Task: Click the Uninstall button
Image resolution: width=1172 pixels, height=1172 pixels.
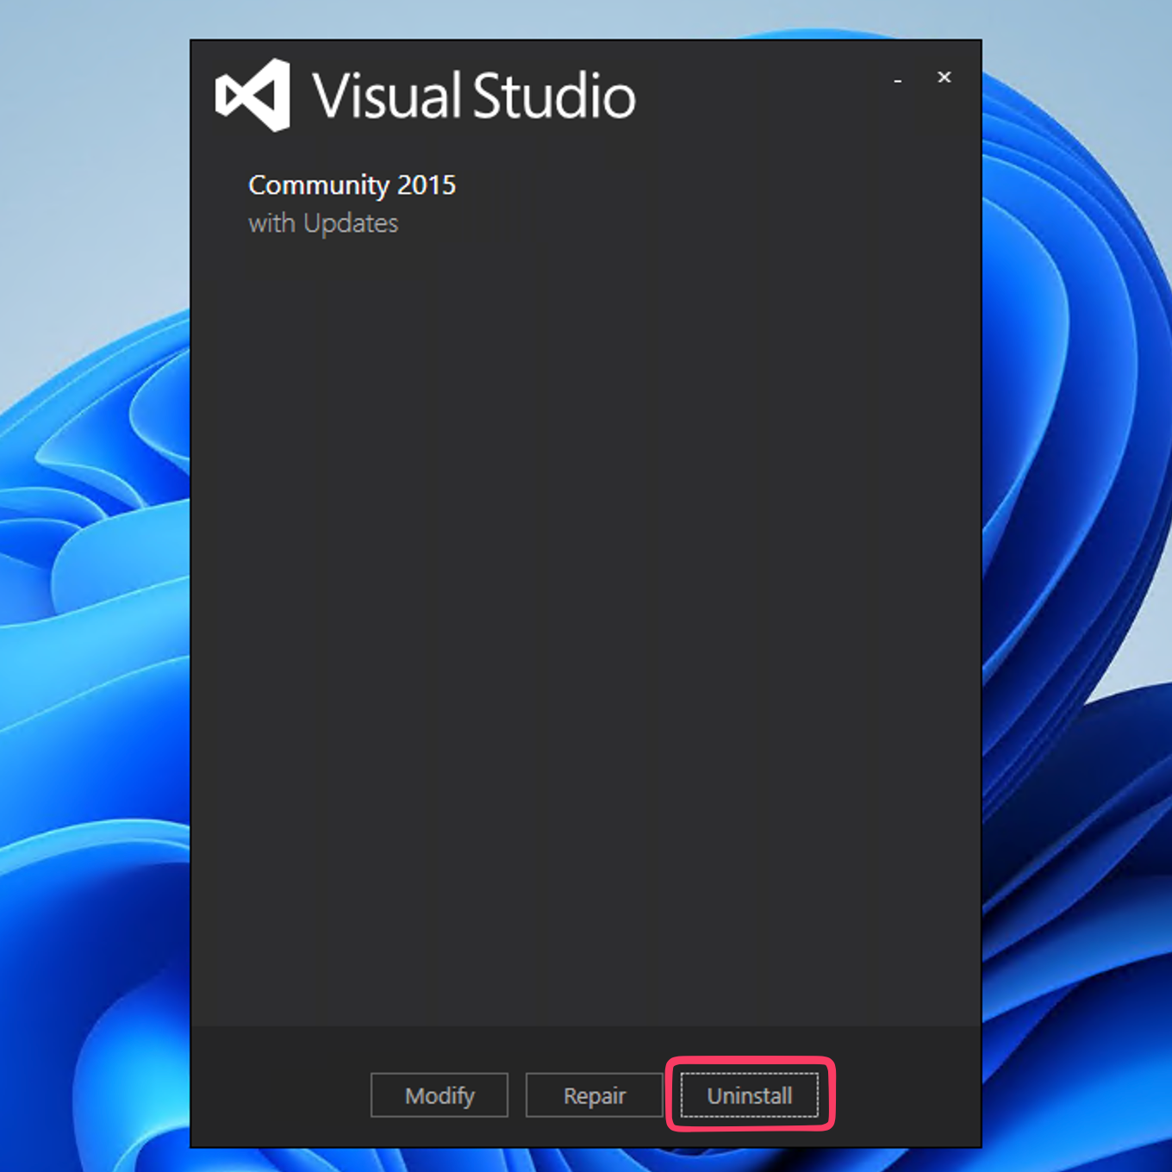Action: 749,1095
